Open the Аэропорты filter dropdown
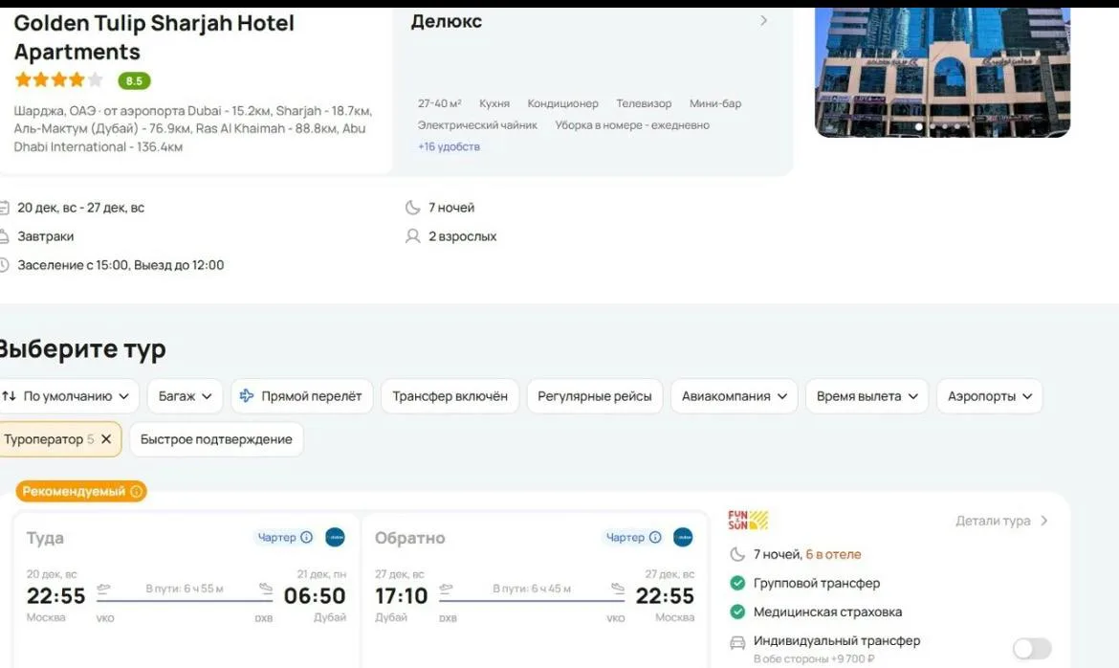 click(989, 396)
